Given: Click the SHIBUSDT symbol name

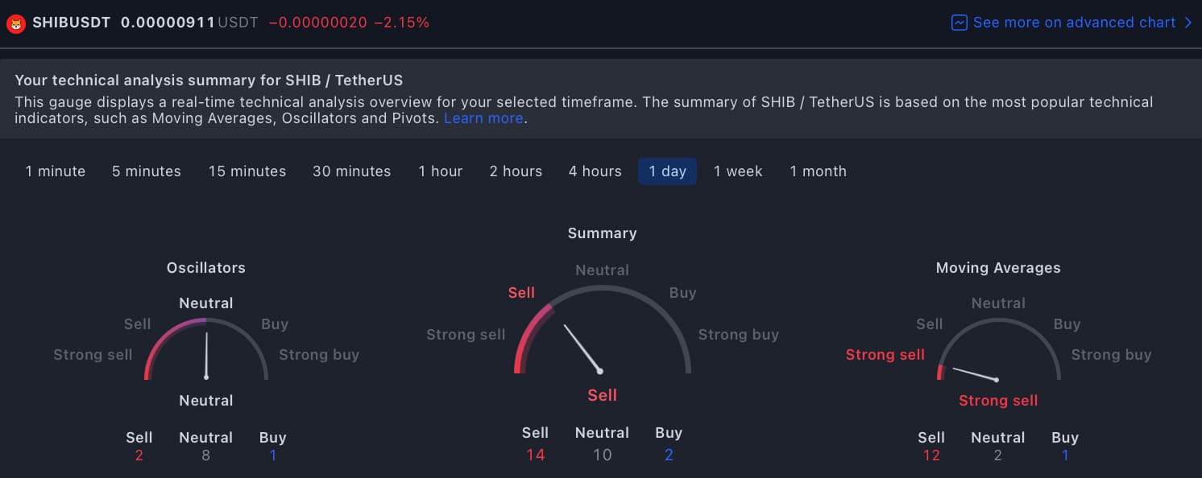Looking at the screenshot, I should (71, 23).
